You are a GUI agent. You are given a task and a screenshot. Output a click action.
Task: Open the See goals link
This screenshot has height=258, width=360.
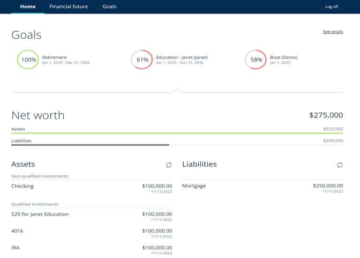(332, 32)
